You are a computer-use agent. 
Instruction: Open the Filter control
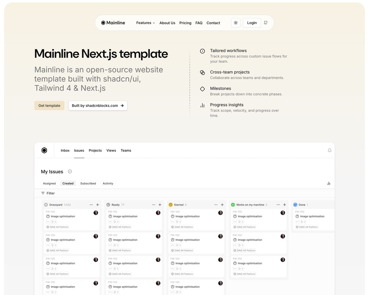click(48, 193)
